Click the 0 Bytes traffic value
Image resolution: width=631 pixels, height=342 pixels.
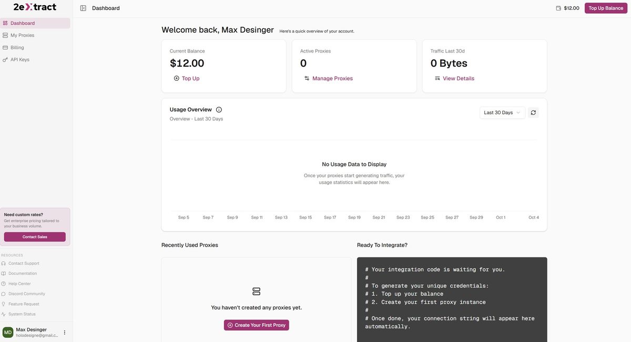(449, 63)
